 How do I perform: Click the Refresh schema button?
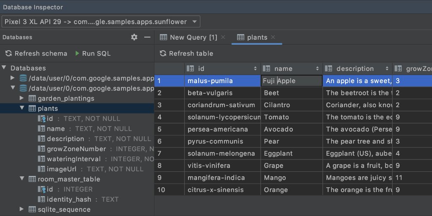tap(36, 54)
